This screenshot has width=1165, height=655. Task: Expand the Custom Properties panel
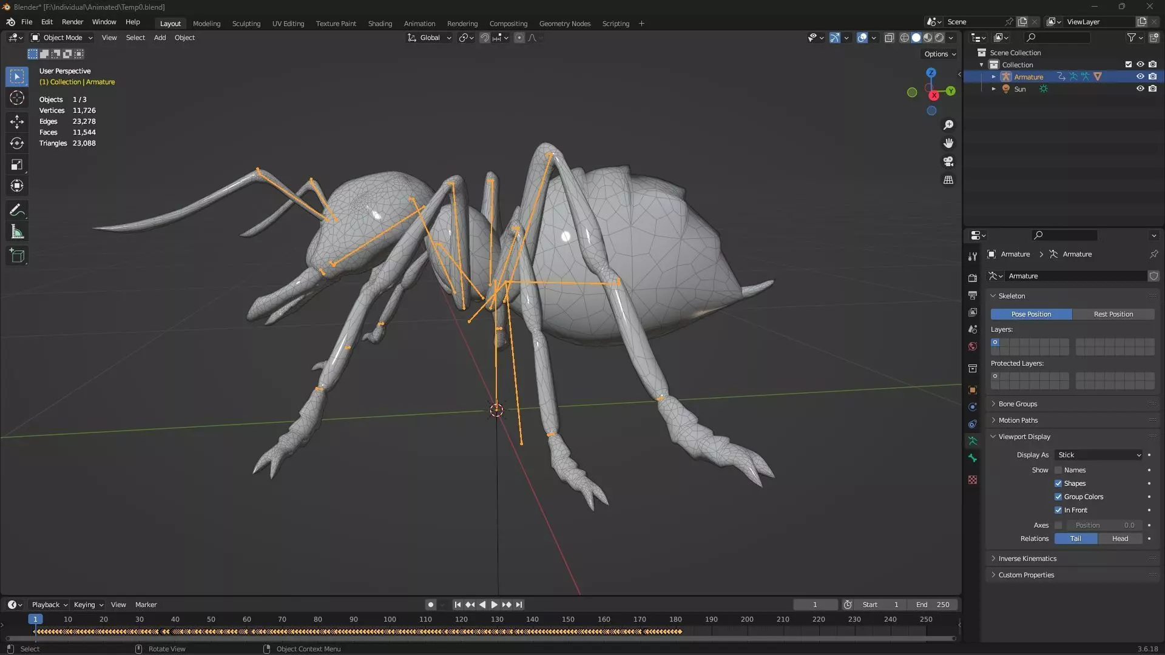tap(1026, 575)
